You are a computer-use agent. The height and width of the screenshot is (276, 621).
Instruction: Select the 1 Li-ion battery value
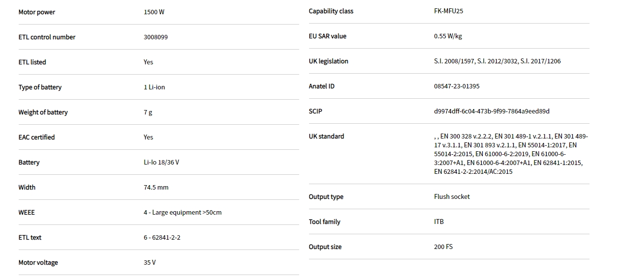pyautogui.click(x=154, y=87)
